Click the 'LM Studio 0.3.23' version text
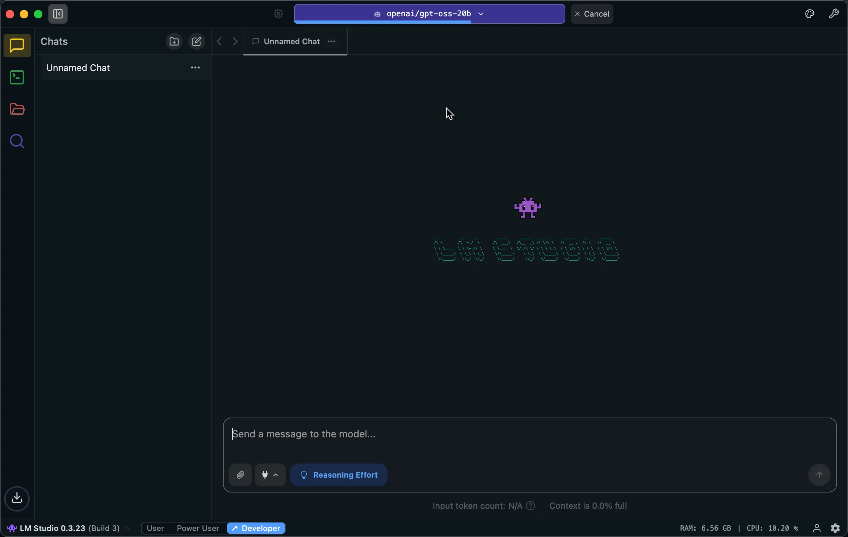 click(x=52, y=528)
